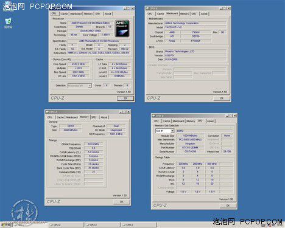Click the motherboard Manufacturer value field
This screenshot has width=285, height=228.
pos(195,23)
